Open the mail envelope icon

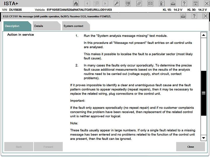click(150, 3)
